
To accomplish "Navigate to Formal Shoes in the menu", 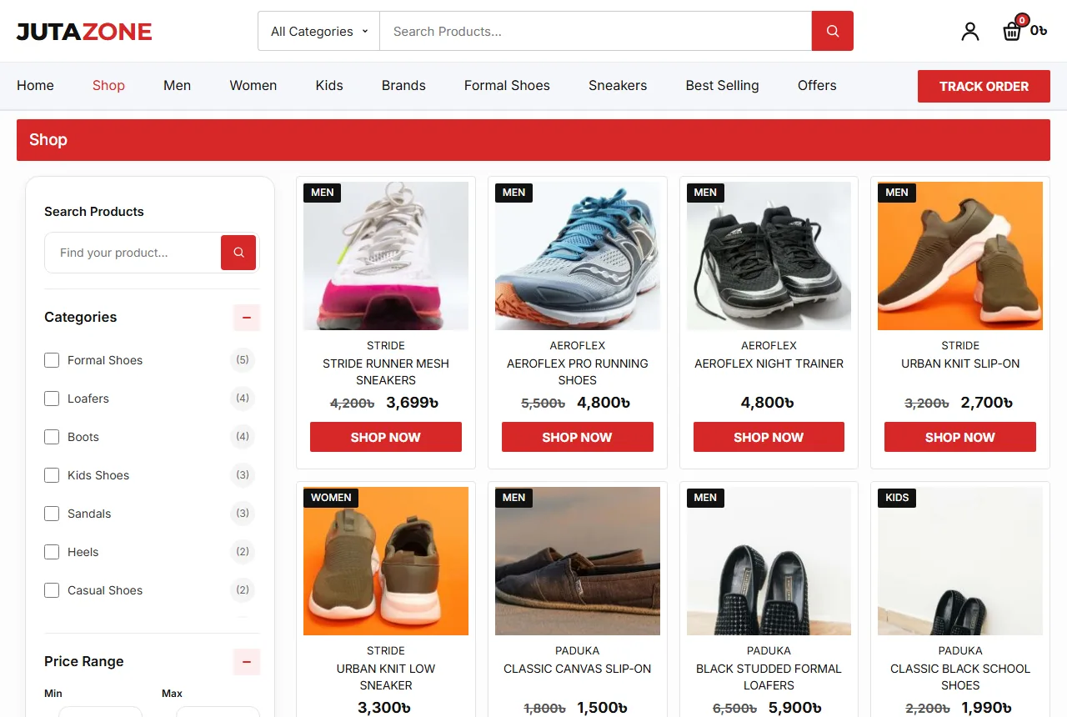I will (507, 85).
